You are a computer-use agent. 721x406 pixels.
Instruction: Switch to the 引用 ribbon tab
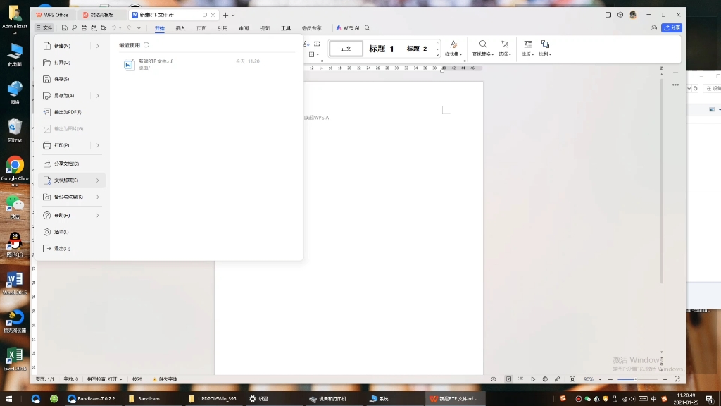[x=223, y=28]
